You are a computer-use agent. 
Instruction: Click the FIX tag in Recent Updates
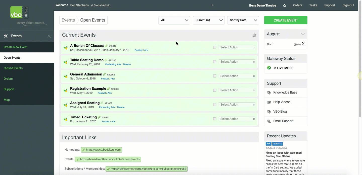(268, 144)
